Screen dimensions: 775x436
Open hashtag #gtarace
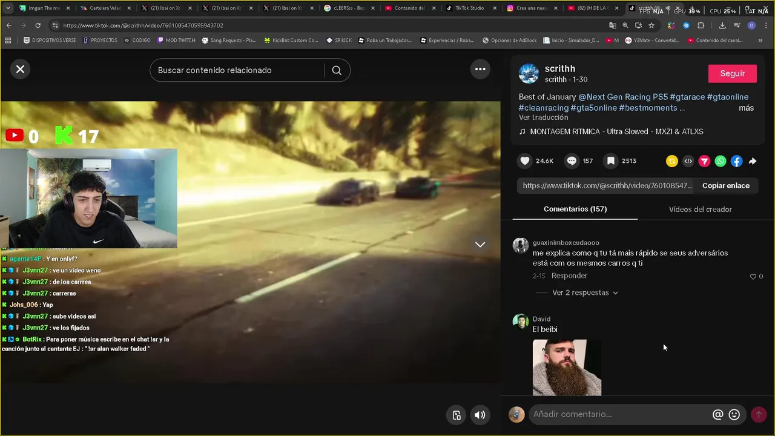[687, 97]
